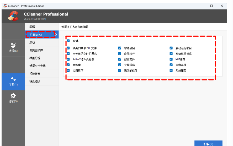
Task: Open the 卸载 tools menu item
Action: 42,27
